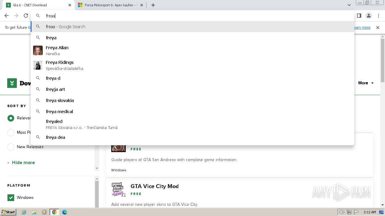Collapse options with Hide more
Screen dimensions: 385x216
tap(21, 162)
